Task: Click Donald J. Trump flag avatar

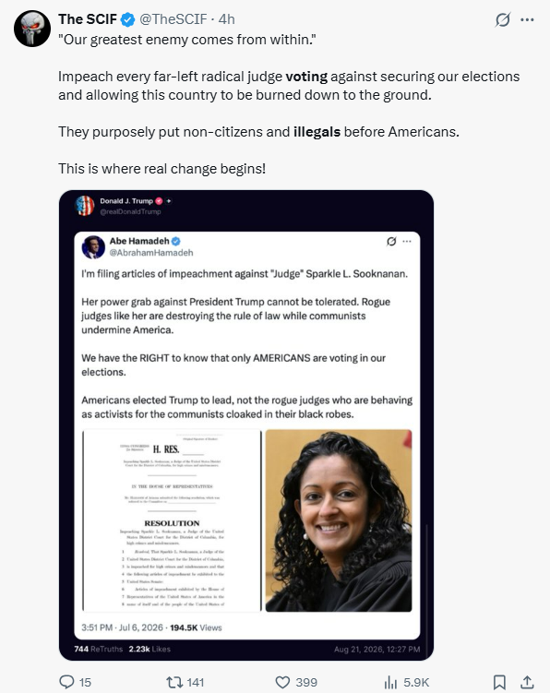Action: tap(85, 206)
